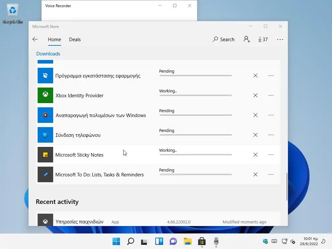Cancel Αναπαραγωγή πολυμέσων των Windows download
Image resolution: width=332 pixels, height=249 pixels.
coord(255,115)
